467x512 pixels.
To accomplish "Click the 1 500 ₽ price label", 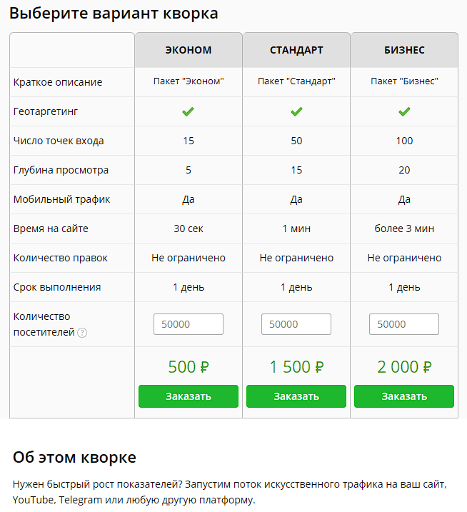I will pyautogui.click(x=296, y=367).
